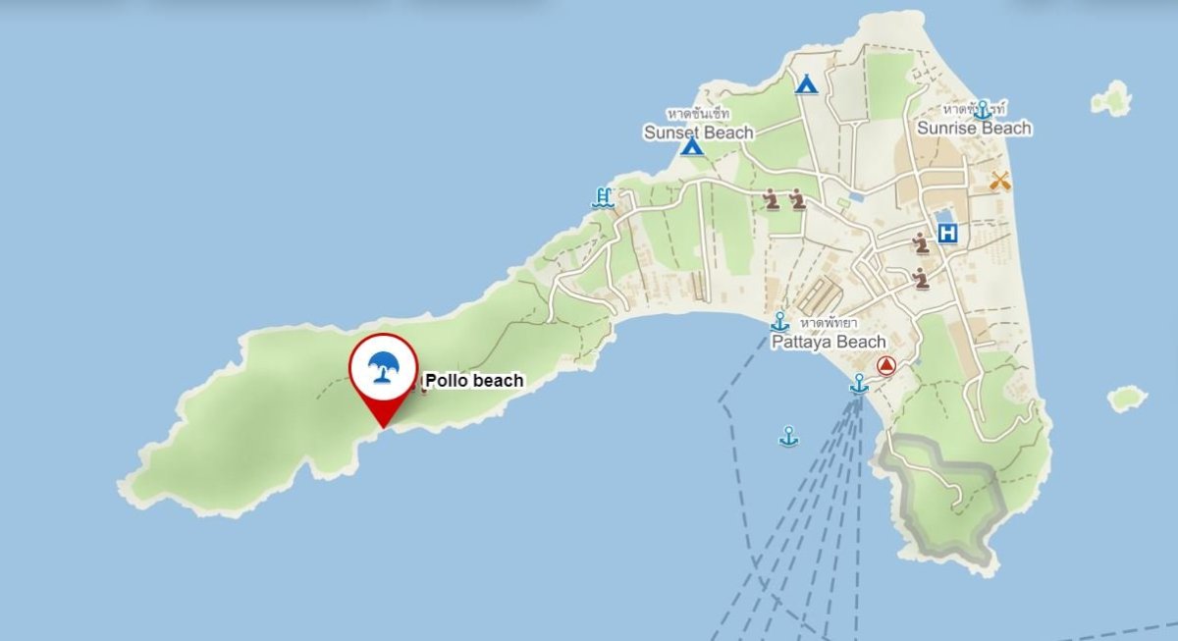
Task: Select the anchor icon floating in the bay
Action: (788, 436)
